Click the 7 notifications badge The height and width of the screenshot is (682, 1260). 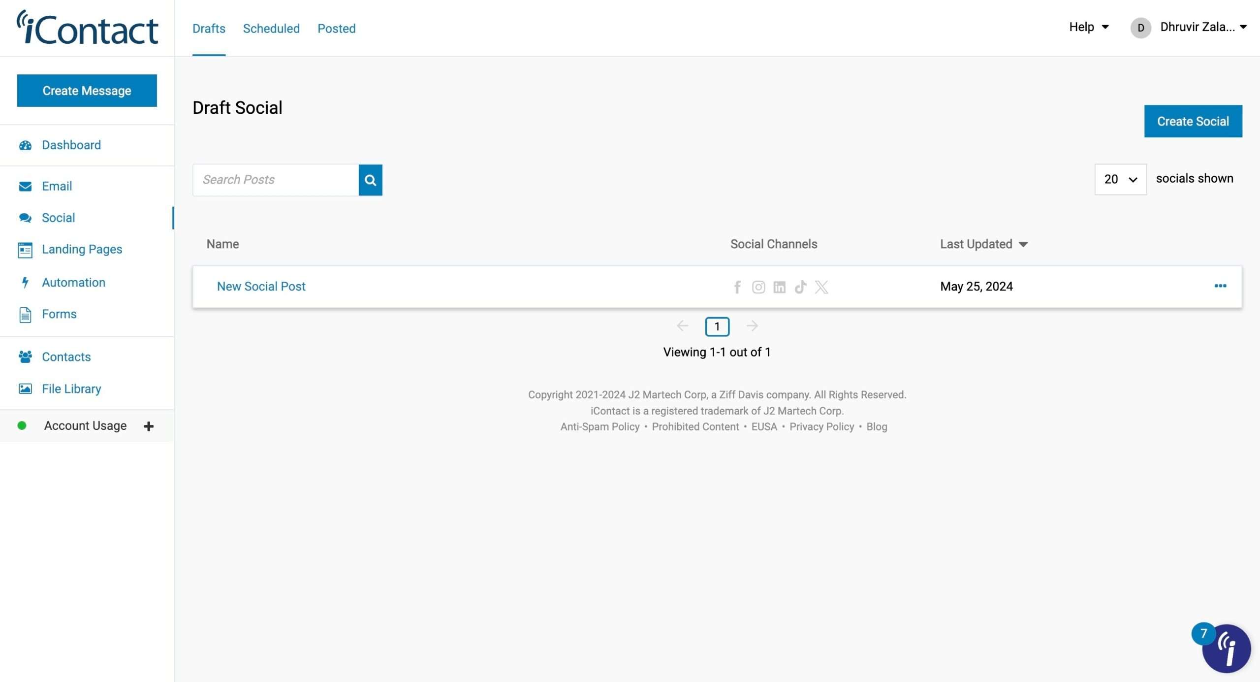click(x=1203, y=634)
